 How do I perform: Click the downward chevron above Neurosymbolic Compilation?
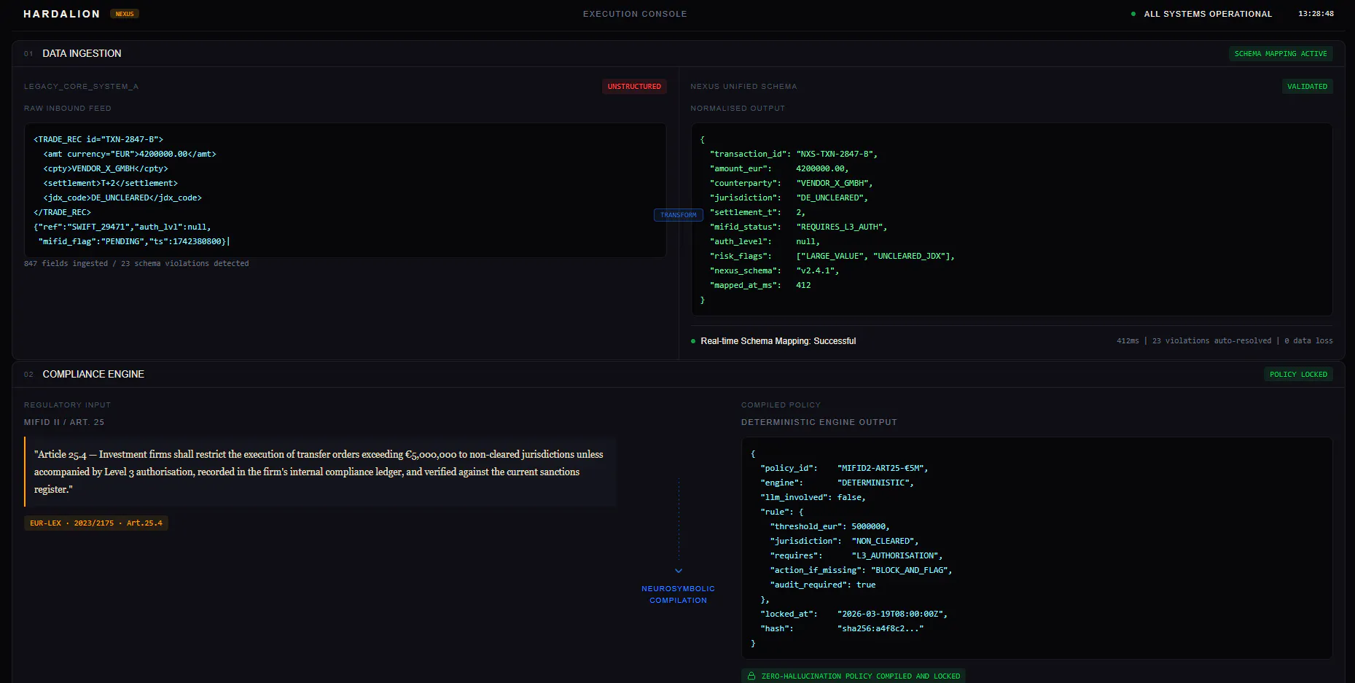pyautogui.click(x=679, y=571)
